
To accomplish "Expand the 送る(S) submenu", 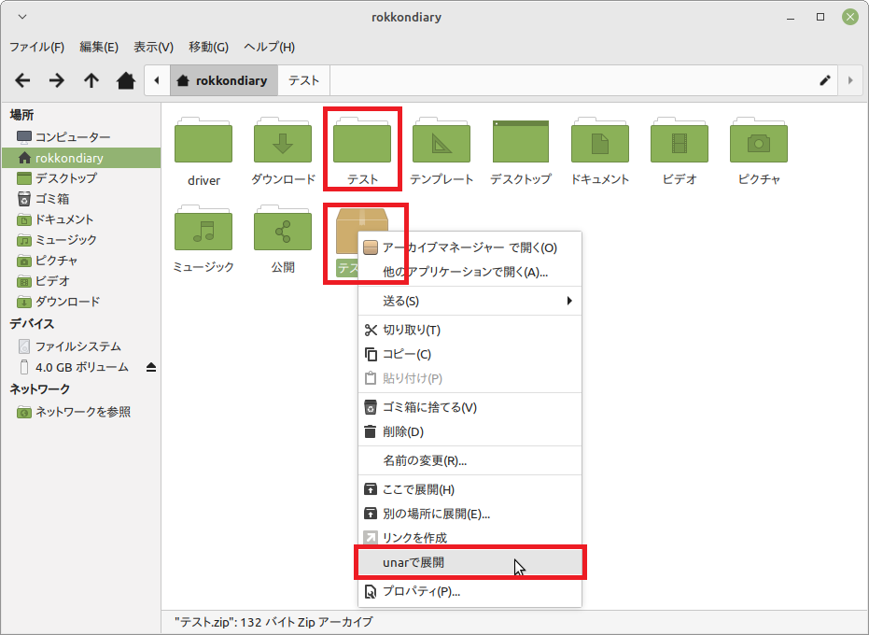I will pos(470,301).
